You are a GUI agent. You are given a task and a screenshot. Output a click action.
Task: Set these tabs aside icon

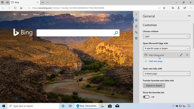click(x=7, y=2)
